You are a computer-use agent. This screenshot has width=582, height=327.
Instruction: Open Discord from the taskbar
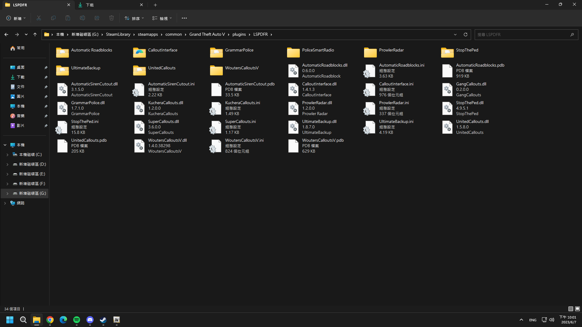[90, 320]
